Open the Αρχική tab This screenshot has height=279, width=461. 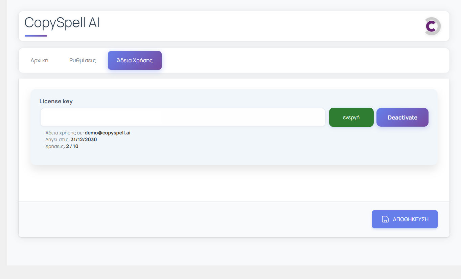[40, 61]
